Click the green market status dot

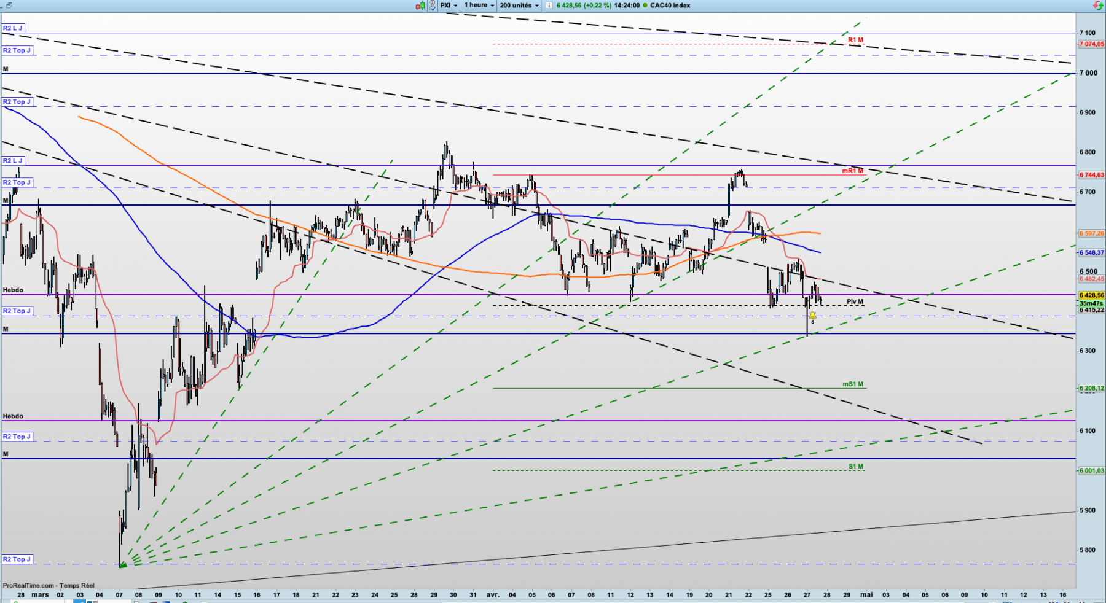[x=645, y=6]
